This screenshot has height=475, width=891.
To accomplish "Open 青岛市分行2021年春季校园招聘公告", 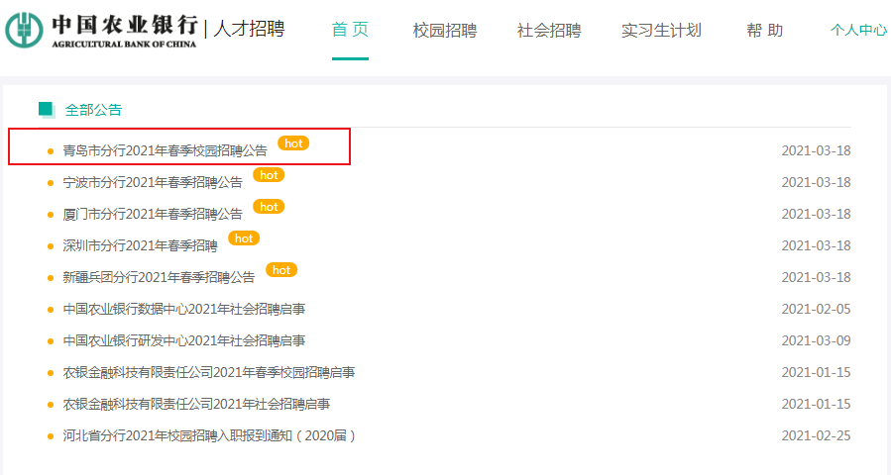I will pos(165,151).
